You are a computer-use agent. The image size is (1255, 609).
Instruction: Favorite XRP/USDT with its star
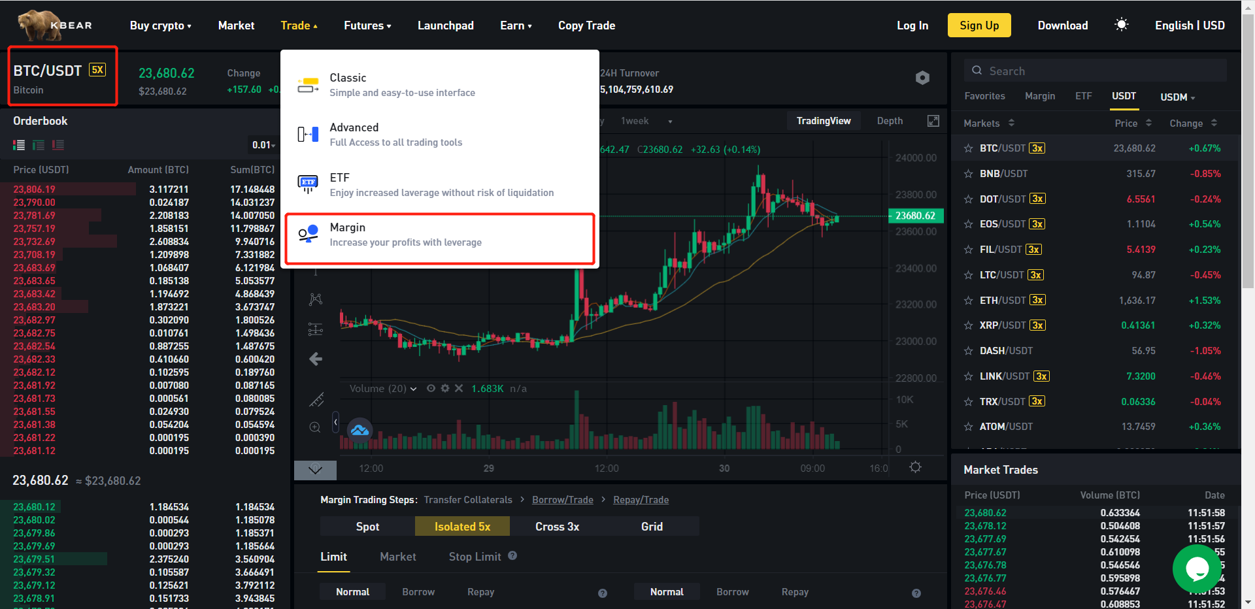(x=969, y=325)
